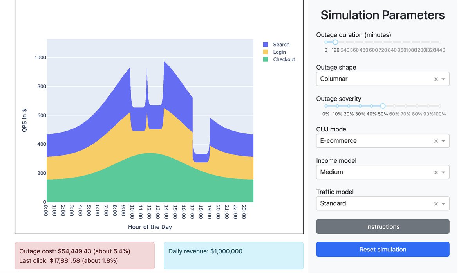
Task: Set outage duration to 1440 minutes
Action: coord(439,42)
